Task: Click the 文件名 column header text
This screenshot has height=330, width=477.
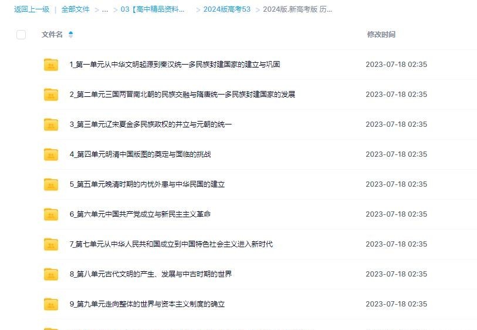Action: 52,35
